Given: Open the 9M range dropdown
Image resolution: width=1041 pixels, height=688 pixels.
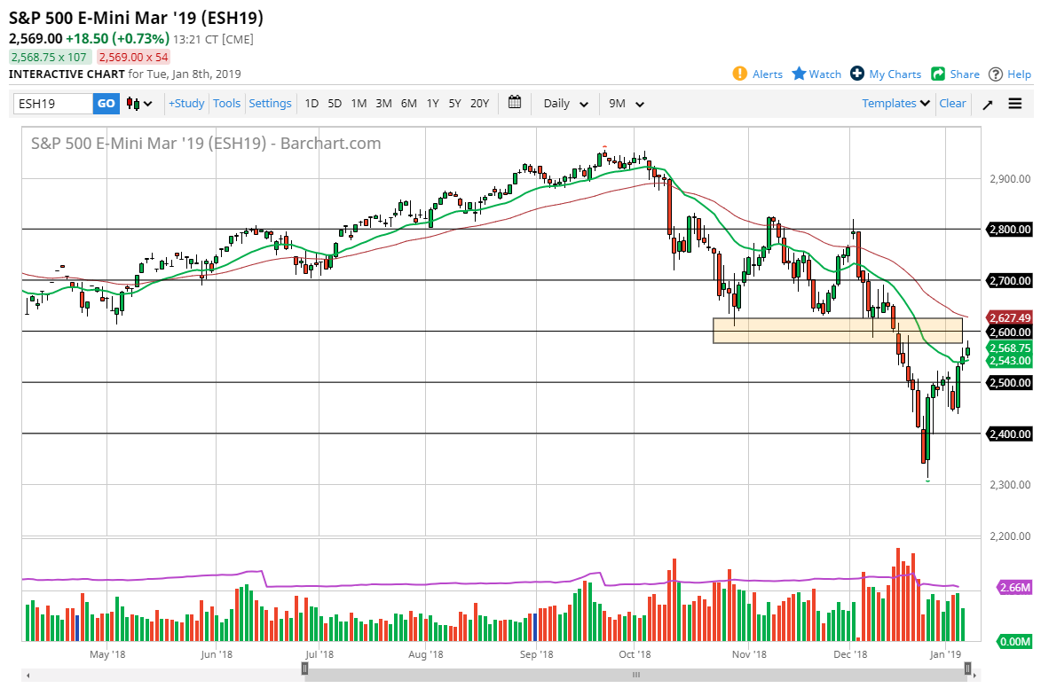Looking at the screenshot, I should [626, 104].
